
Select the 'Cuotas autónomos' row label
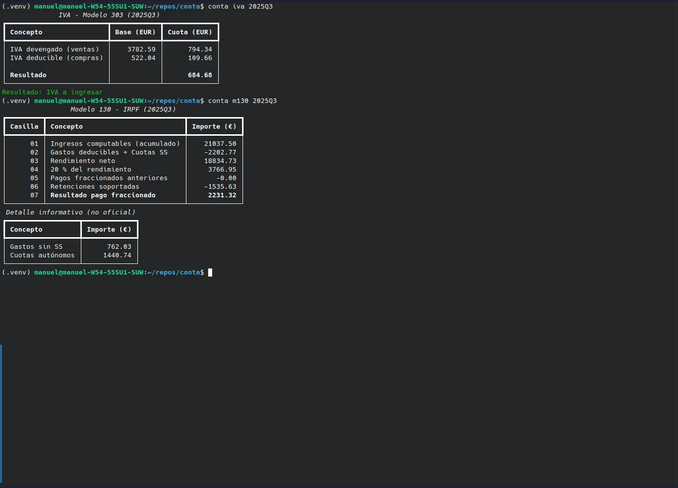click(42, 255)
